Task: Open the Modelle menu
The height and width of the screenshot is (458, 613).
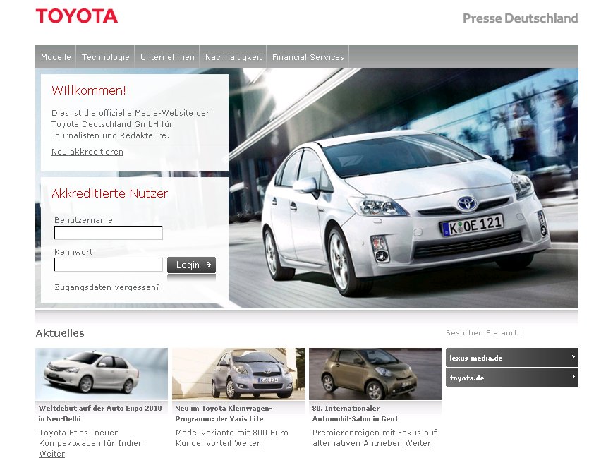Action: pyautogui.click(x=56, y=57)
